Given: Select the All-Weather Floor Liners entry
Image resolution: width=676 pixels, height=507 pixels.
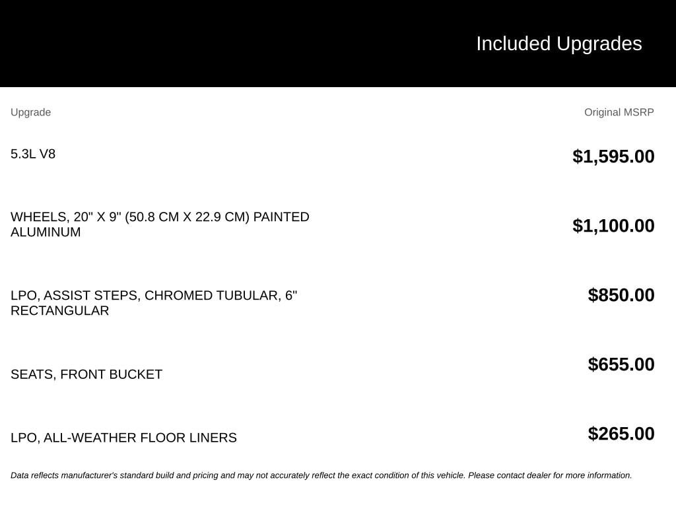Looking at the screenshot, I should click(x=123, y=438).
